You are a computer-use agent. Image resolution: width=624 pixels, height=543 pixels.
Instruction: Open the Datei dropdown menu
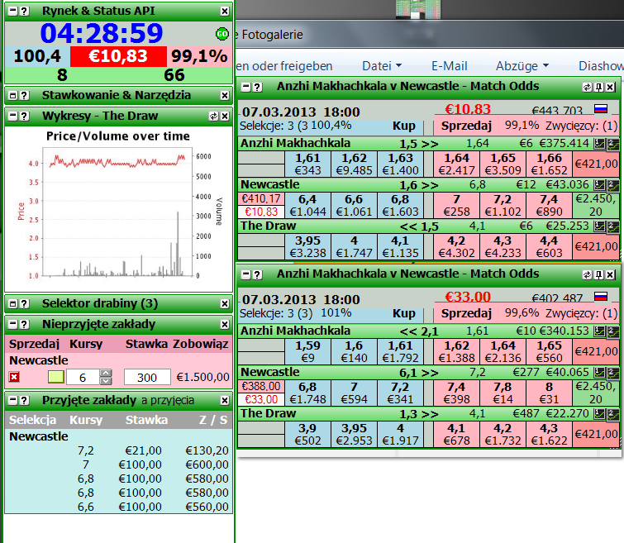tap(382, 65)
